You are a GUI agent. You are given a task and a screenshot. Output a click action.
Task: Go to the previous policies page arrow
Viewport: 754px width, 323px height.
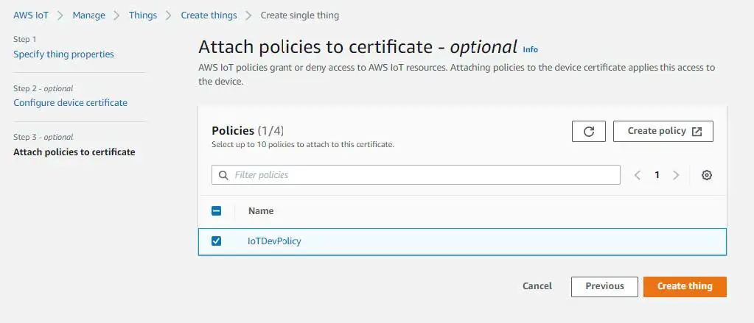(638, 175)
